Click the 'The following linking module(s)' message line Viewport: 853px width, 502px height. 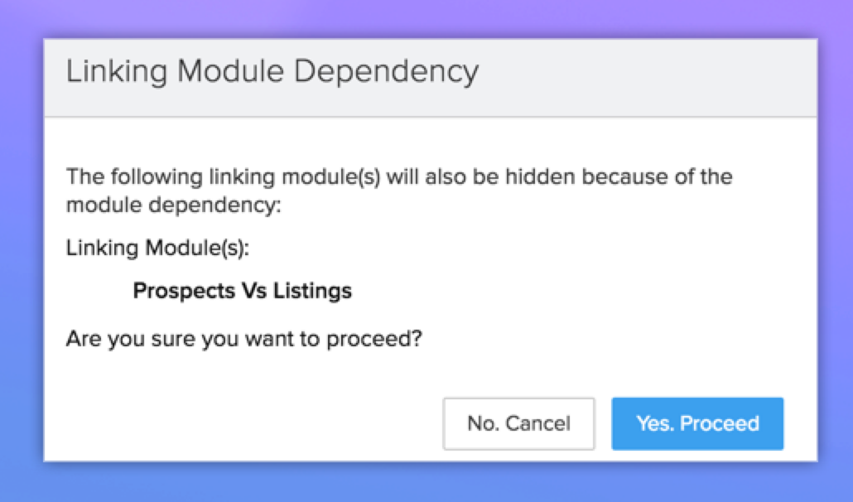(x=399, y=177)
